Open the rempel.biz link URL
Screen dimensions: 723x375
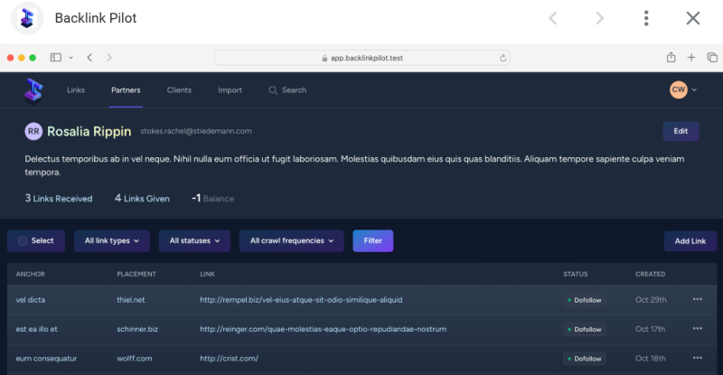[301, 300]
